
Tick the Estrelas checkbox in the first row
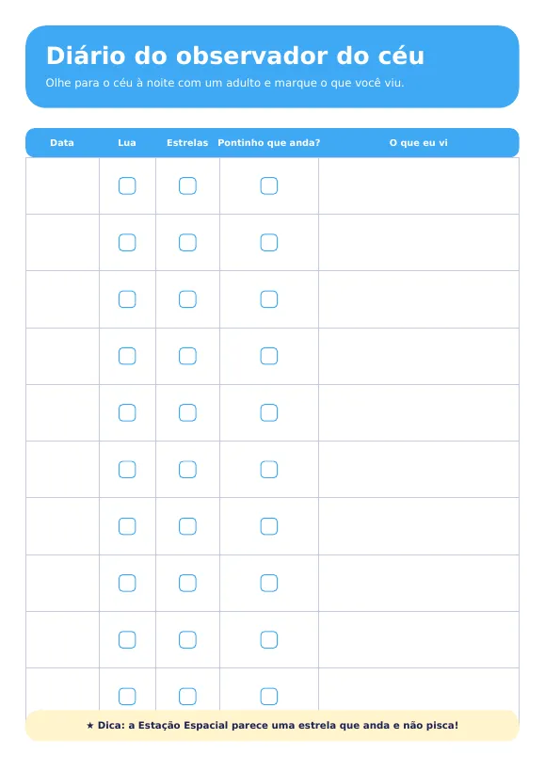pos(187,185)
